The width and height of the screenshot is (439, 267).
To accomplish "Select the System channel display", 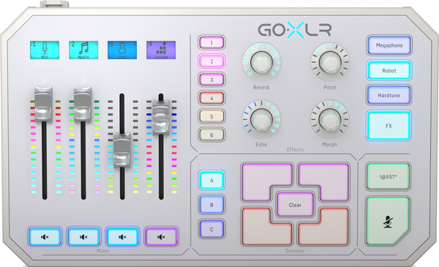I will (161, 50).
